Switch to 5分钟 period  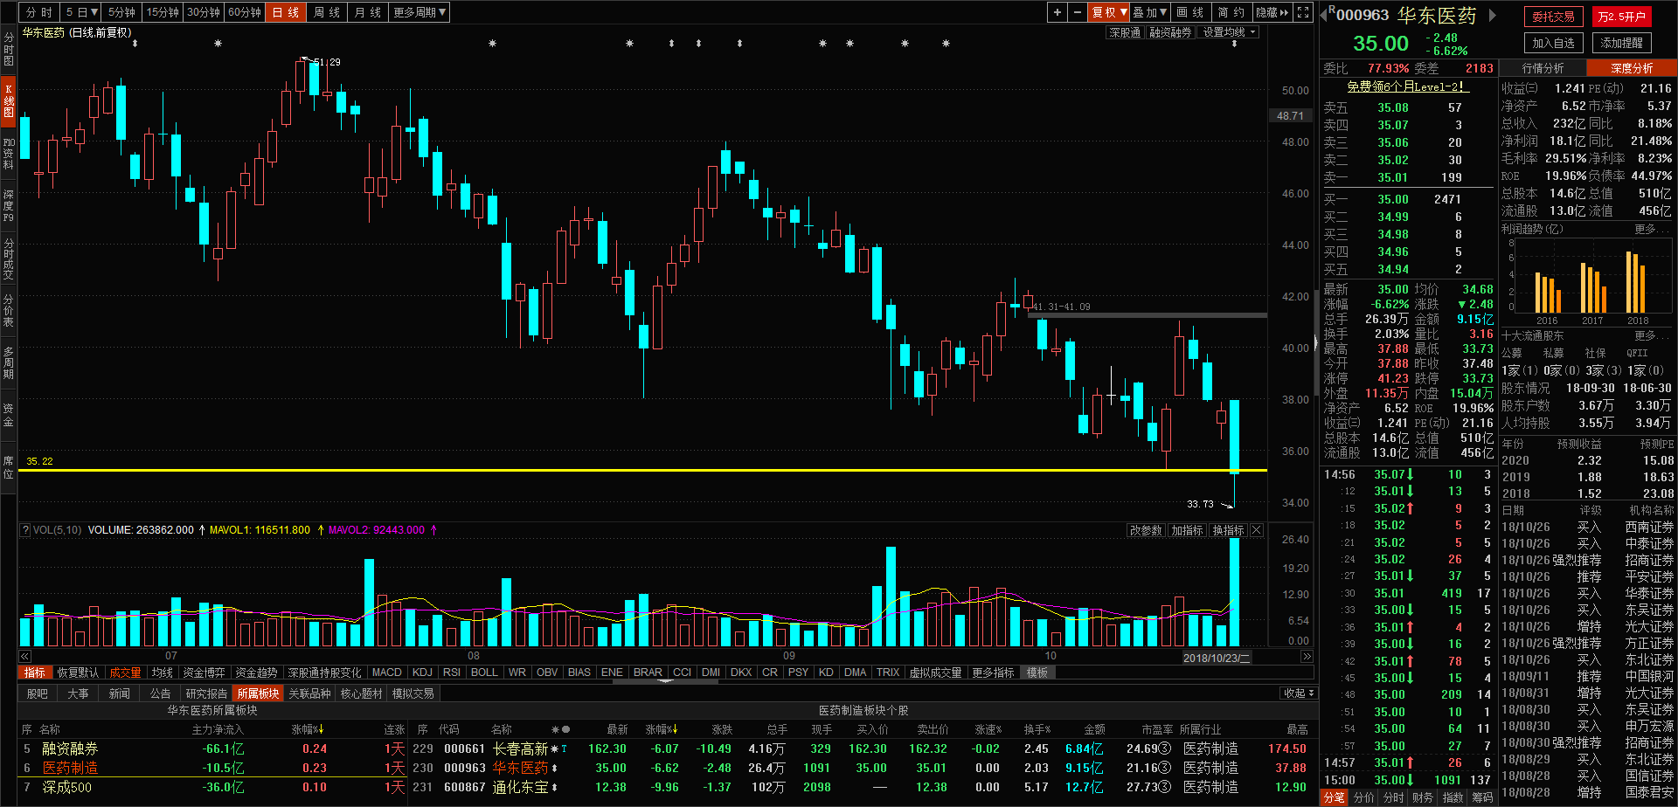tap(121, 12)
